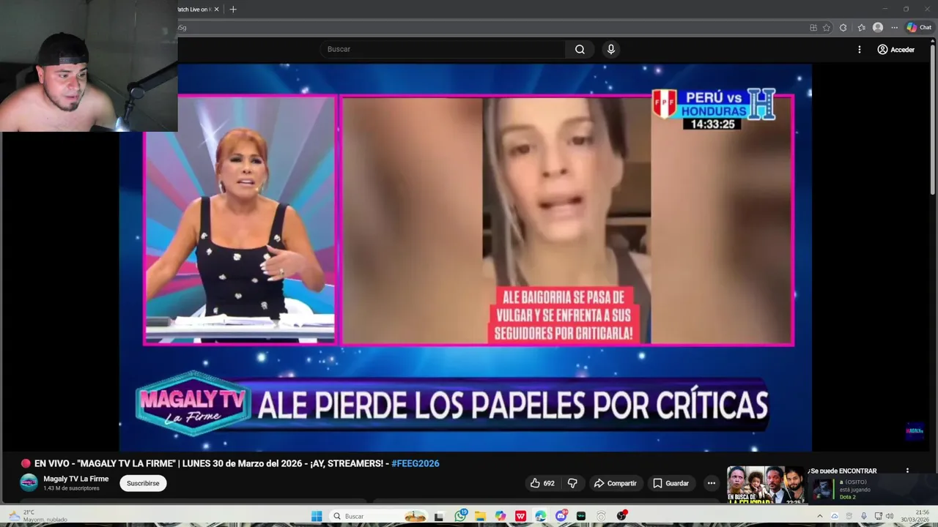Click the Compartir share button
The height and width of the screenshot is (527, 938).
(616, 483)
